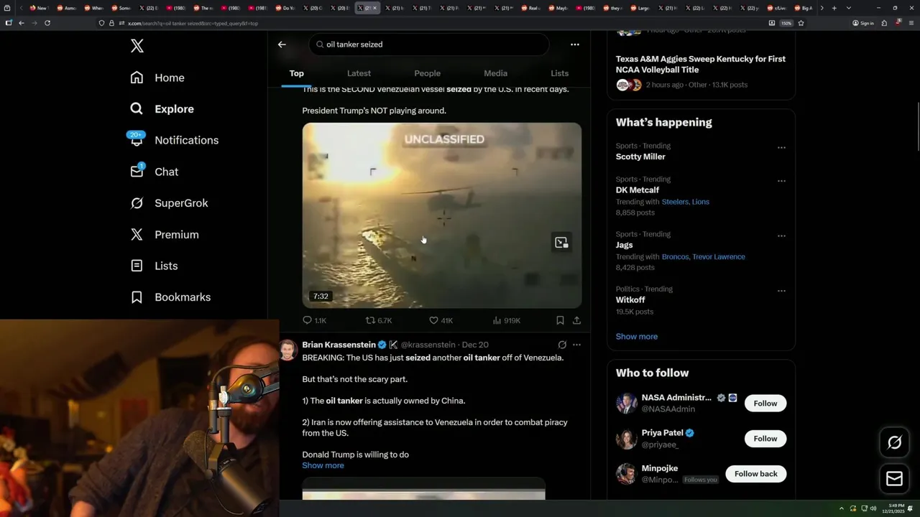Share the video post

[576, 320]
